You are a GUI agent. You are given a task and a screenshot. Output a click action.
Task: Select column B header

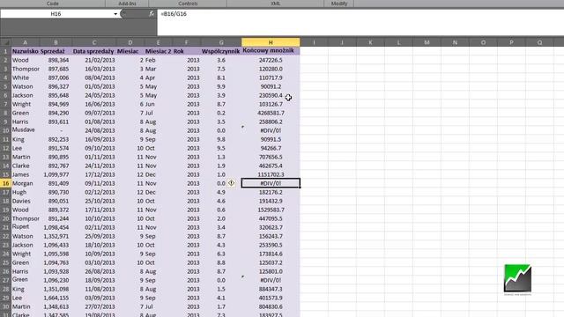pyautogui.click(x=56, y=42)
